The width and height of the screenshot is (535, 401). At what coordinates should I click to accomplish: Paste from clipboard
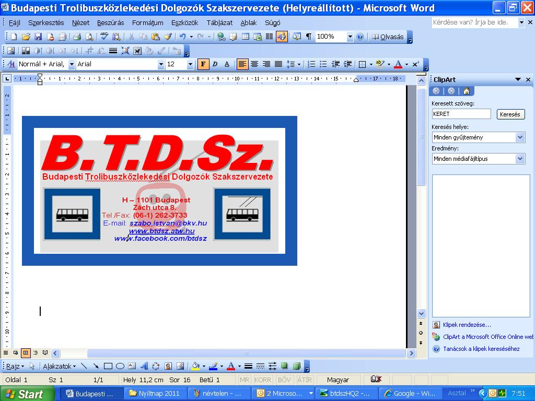click(156, 37)
